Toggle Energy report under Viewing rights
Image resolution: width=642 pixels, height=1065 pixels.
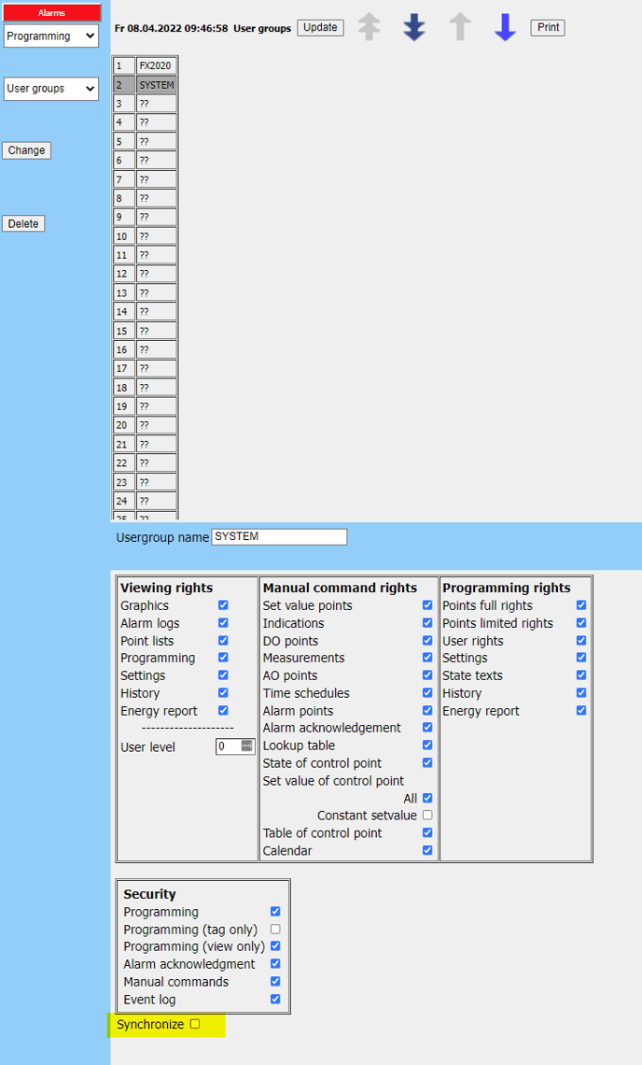[x=223, y=710]
